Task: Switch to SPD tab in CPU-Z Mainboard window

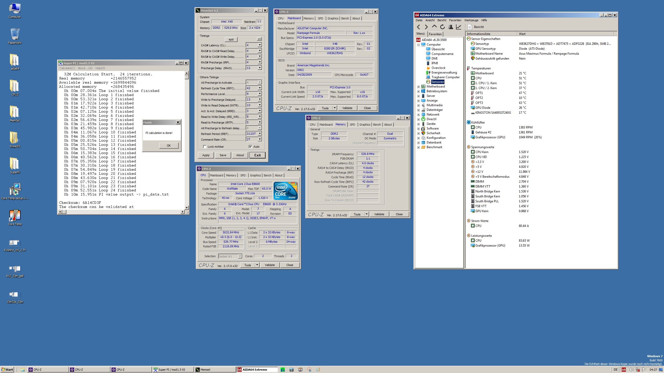Action: 320,18
